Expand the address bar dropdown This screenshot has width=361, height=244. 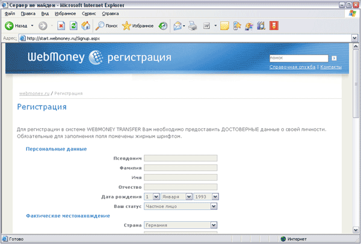[355, 38]
